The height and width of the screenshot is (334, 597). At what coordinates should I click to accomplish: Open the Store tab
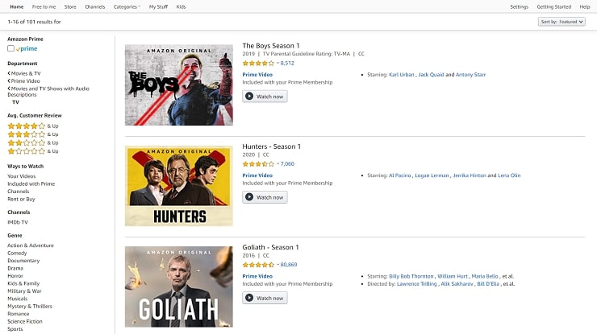pos(70,6)
